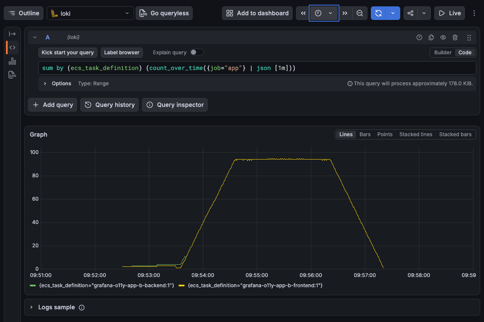Click the green backend legend color swatch

[x=33, y=286]
